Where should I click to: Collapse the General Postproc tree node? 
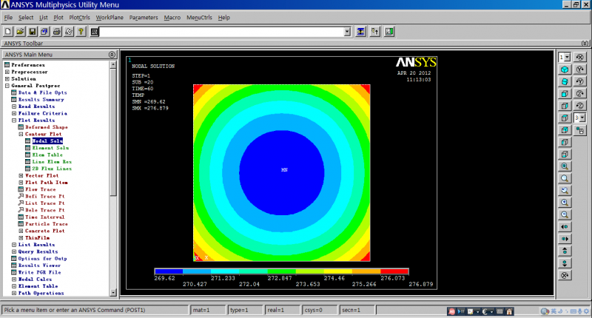[x=7, y=86]
